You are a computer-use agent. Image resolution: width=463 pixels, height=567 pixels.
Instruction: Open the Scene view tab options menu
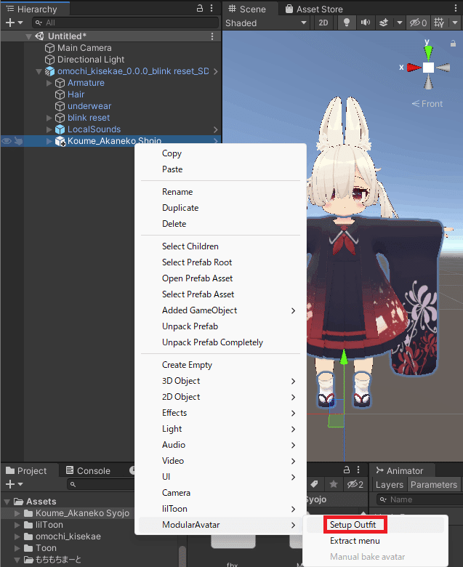(x=456, y=8)
